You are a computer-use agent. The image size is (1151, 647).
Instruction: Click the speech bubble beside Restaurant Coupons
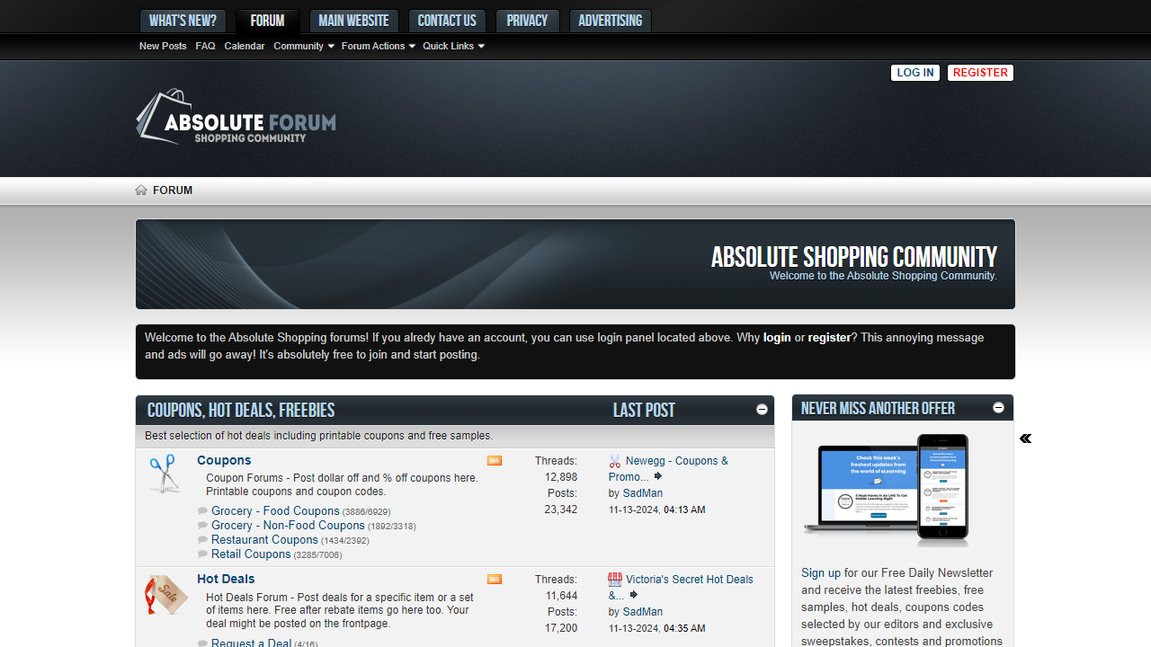tap(202, 539)
